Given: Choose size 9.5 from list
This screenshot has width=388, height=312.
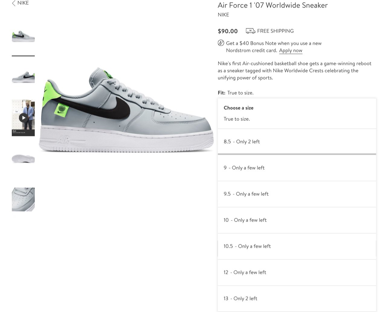Looking at the screenshot, I should pos(297,194).
